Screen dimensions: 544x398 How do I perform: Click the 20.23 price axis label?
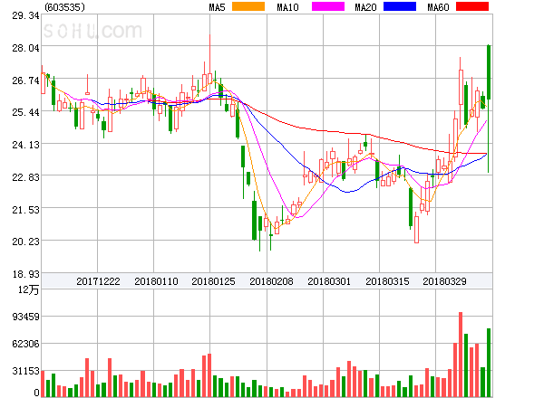[25, 242]
